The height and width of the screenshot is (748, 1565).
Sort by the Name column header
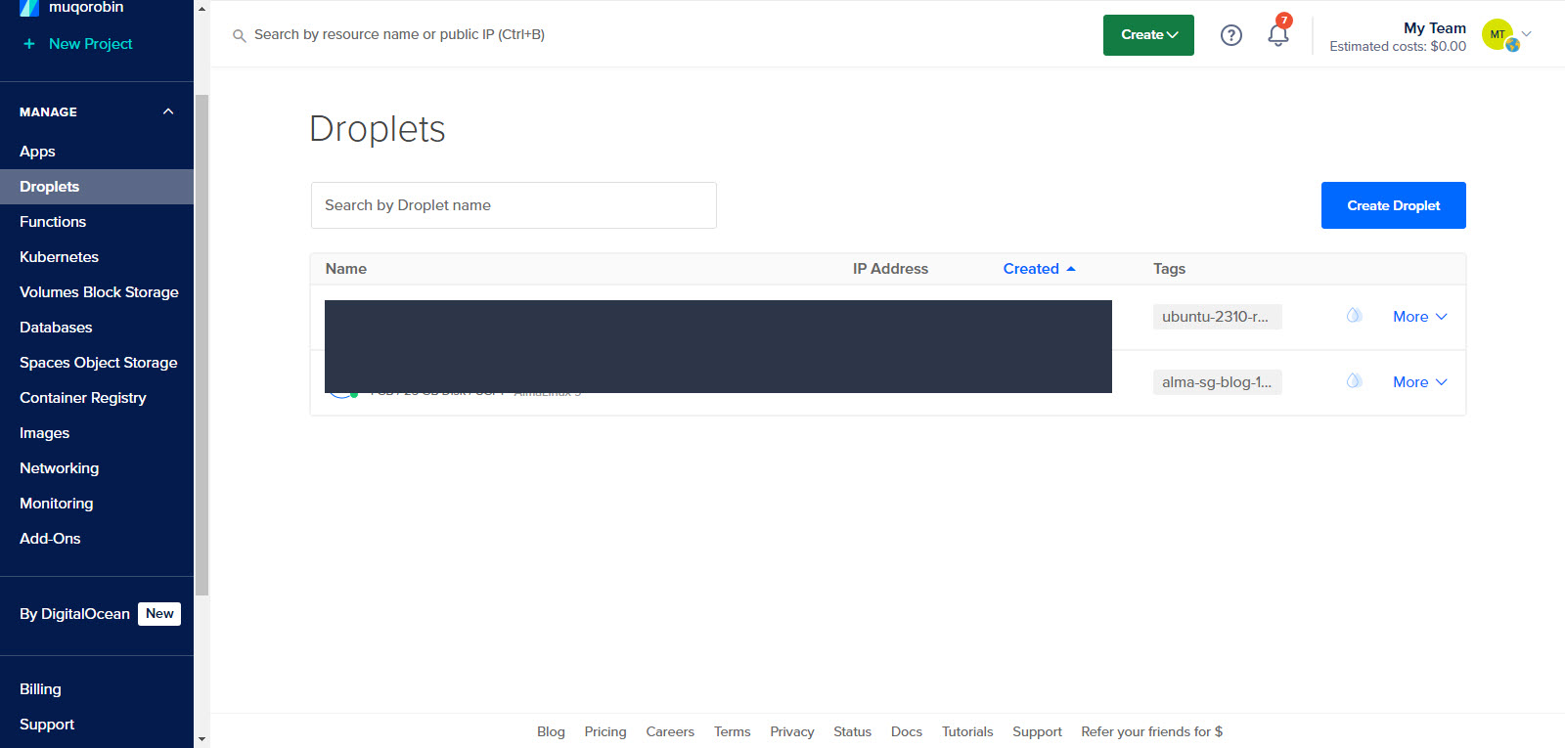pos(346,269)
